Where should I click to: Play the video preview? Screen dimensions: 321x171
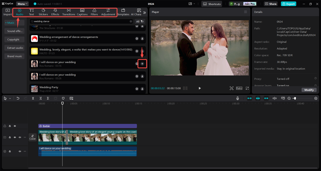coord(200,88)
